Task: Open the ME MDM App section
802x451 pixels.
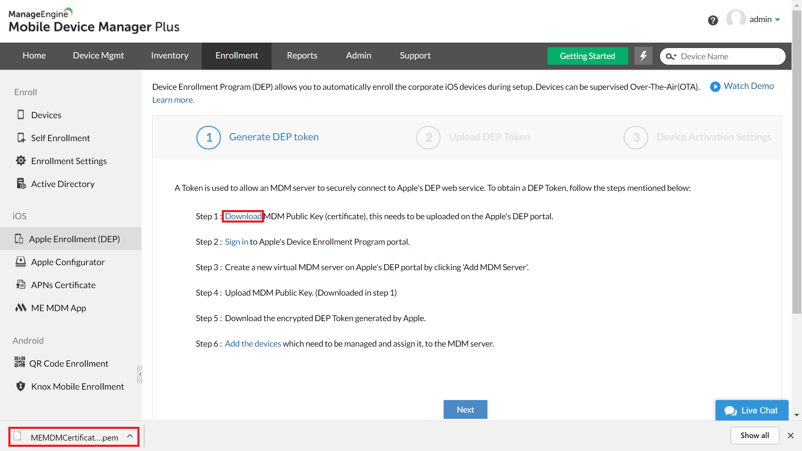Action: [x=58, y=308]
